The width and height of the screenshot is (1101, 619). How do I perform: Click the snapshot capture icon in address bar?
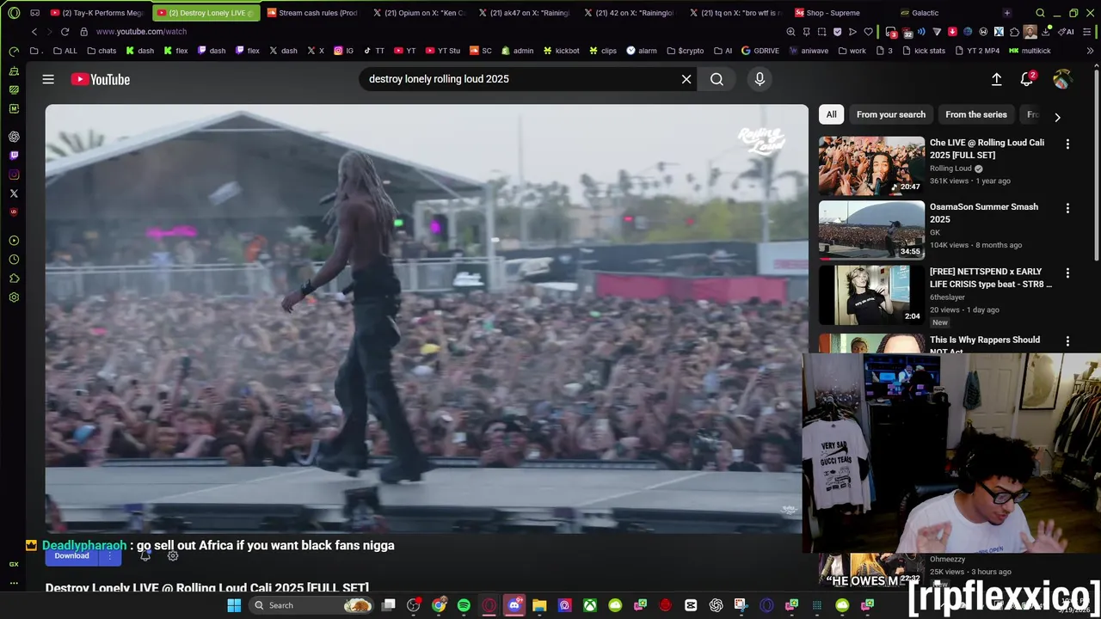tap(821, 32)
